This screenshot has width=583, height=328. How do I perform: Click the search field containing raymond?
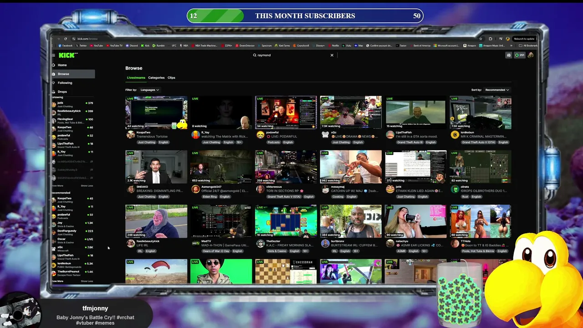click(294, 55)
